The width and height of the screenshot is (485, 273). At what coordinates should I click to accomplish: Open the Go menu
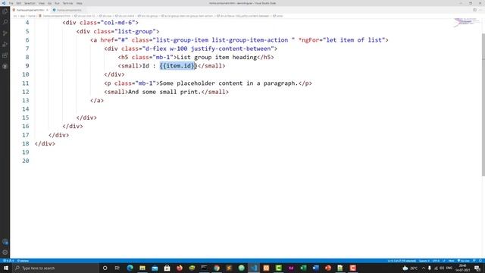(x=49, y=3)
